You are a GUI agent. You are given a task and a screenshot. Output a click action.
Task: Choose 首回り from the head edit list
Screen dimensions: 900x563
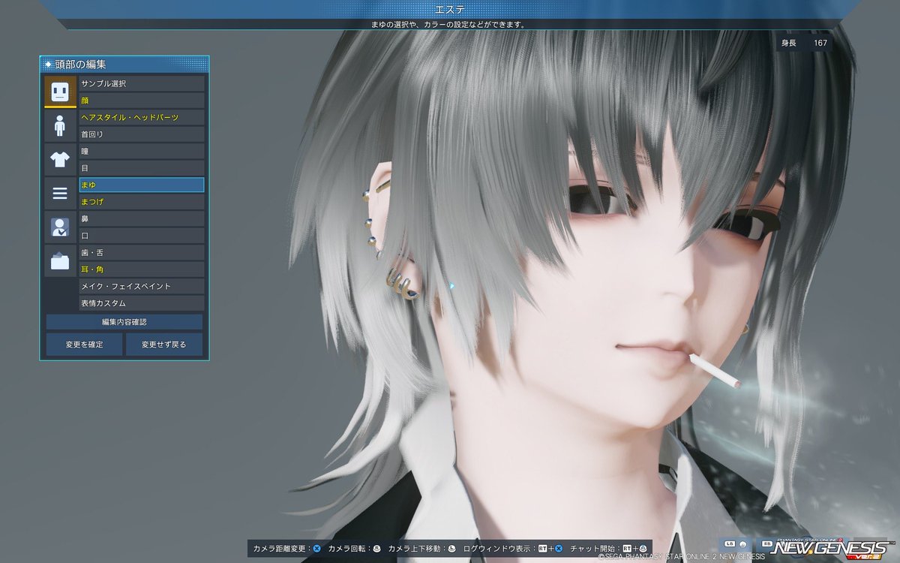(x=142, y=134)
